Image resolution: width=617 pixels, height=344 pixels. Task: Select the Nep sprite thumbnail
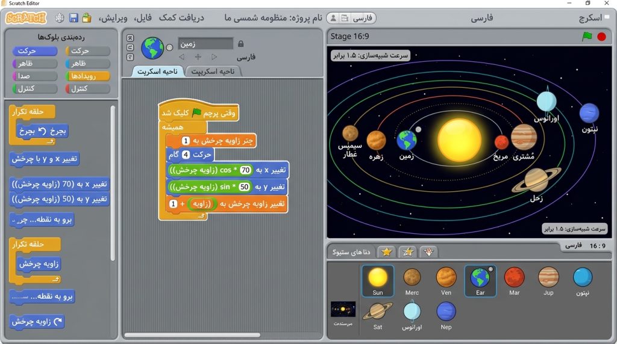click(x=446, y=315)
